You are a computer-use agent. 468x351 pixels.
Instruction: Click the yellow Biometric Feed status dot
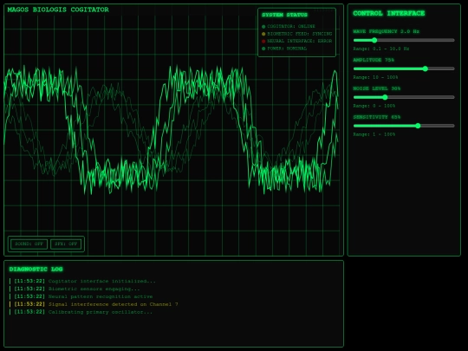263,34
